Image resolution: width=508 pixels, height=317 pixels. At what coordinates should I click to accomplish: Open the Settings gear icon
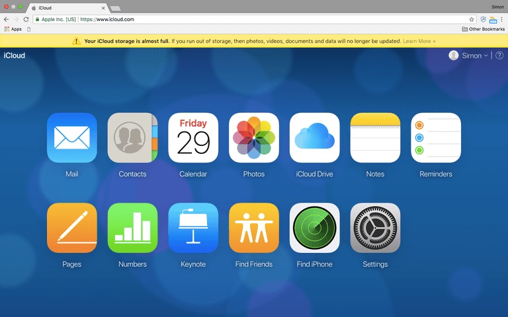[x=375, y=228]
